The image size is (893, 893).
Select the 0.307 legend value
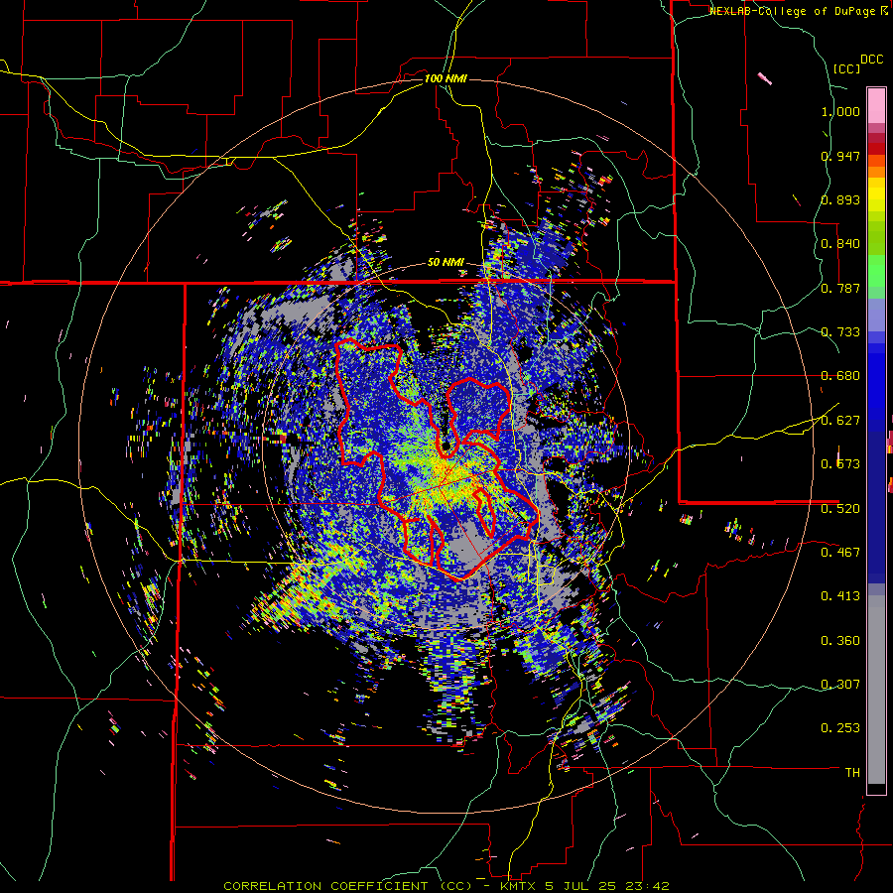coord(840,684)
